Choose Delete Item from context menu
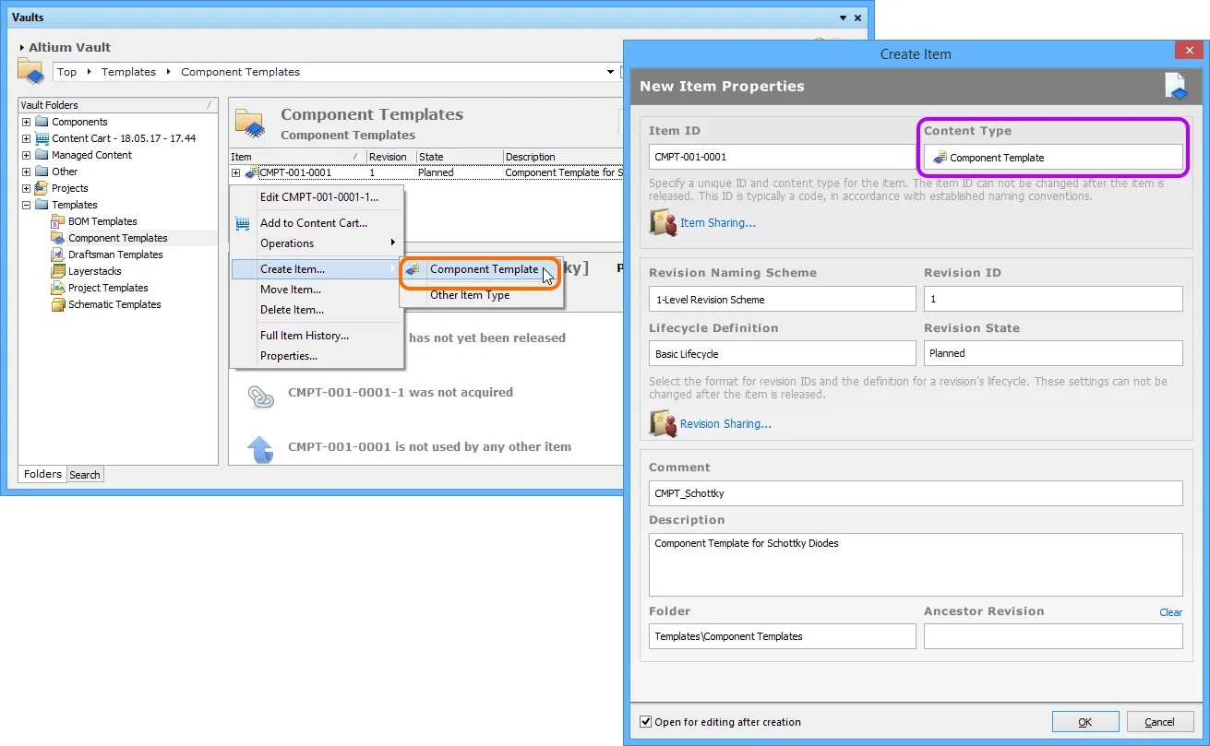 pos(317,310)
